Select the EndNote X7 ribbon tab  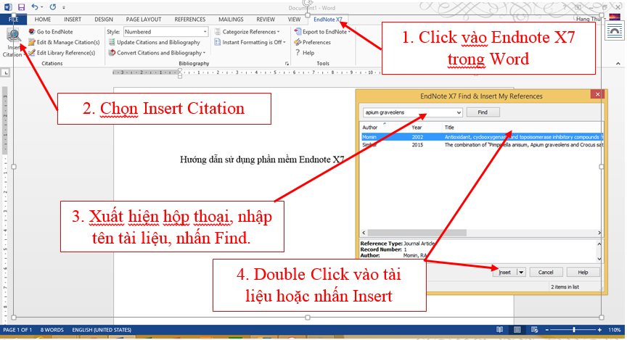[x=328, y=19]
